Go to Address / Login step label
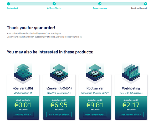Viewport: 154px width, 132px height. 54,8
